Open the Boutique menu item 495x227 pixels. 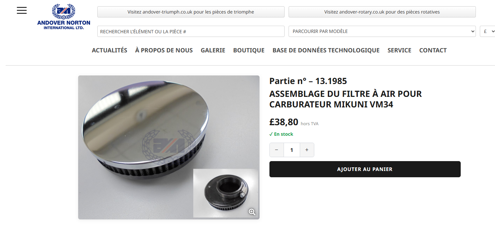(x=249, y=50)
